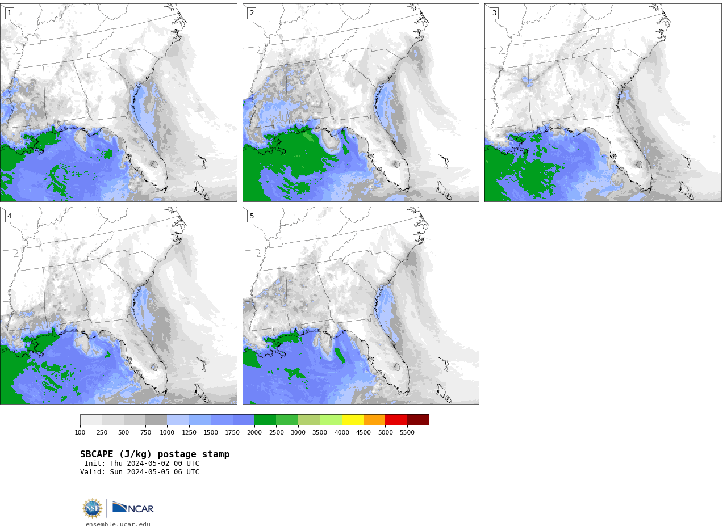Click the dark red legend swatch above 5500
The image size is (727, 531).
(x=418, y=420)
